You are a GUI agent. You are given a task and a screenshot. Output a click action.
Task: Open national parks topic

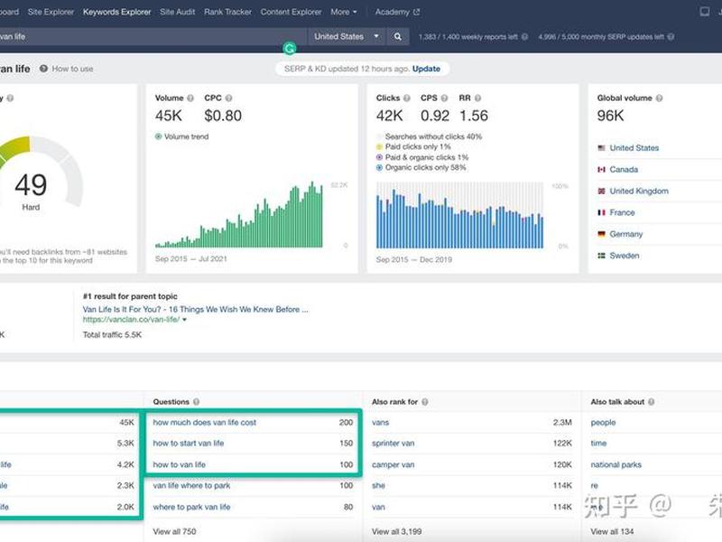point(616,464)
